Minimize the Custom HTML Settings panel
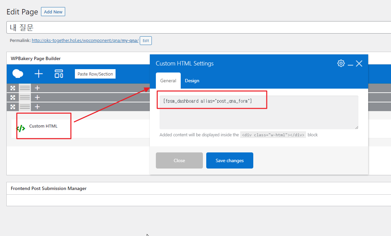The image size is (391, 236). 350,65
